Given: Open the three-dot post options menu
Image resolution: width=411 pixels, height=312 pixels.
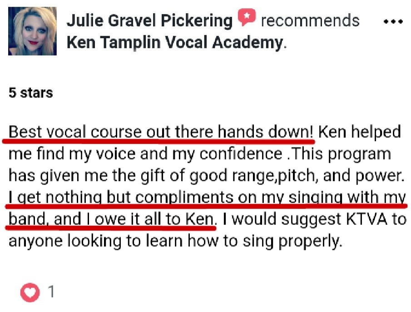Looking at the screenshot, I should tap(393, 21).
